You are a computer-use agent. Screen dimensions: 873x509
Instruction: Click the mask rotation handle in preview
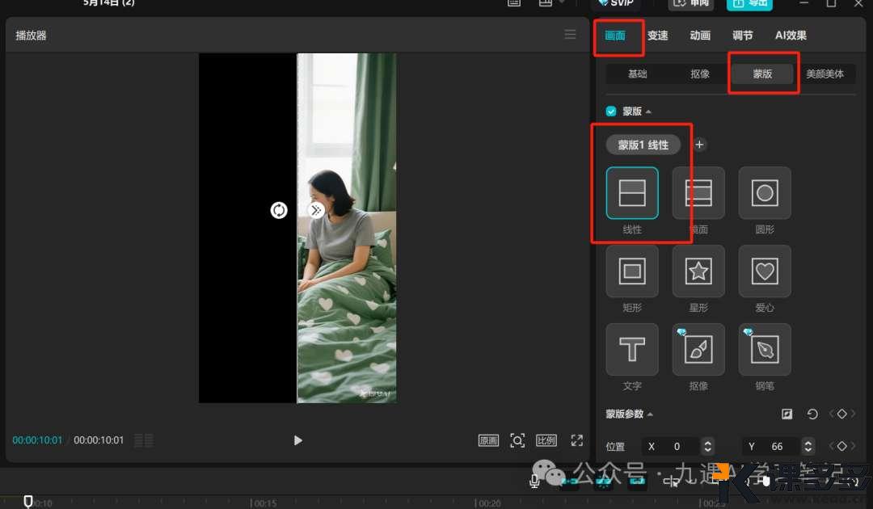pyautogui.click(x=279, y=210)
